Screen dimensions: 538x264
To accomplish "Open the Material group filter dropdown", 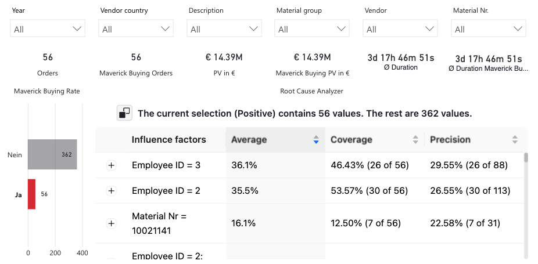I will [312, 29].
